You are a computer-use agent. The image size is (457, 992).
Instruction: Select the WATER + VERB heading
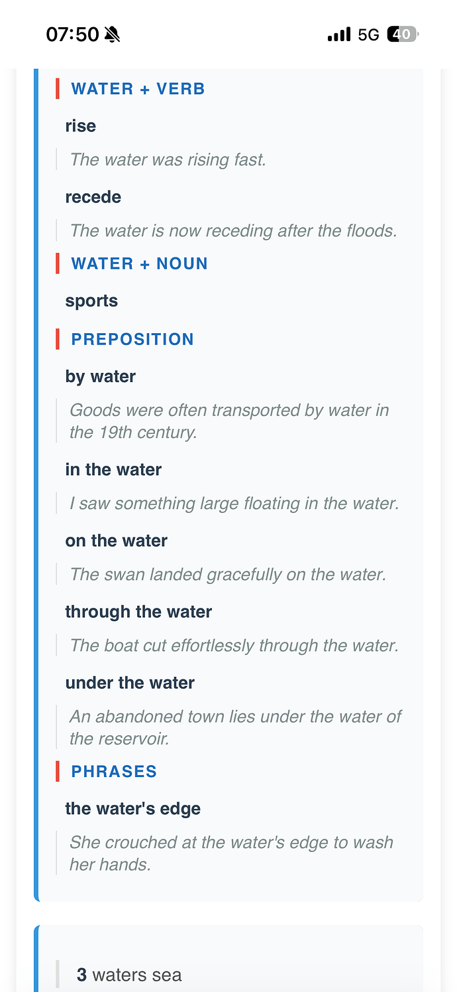(x=138, y=89)
